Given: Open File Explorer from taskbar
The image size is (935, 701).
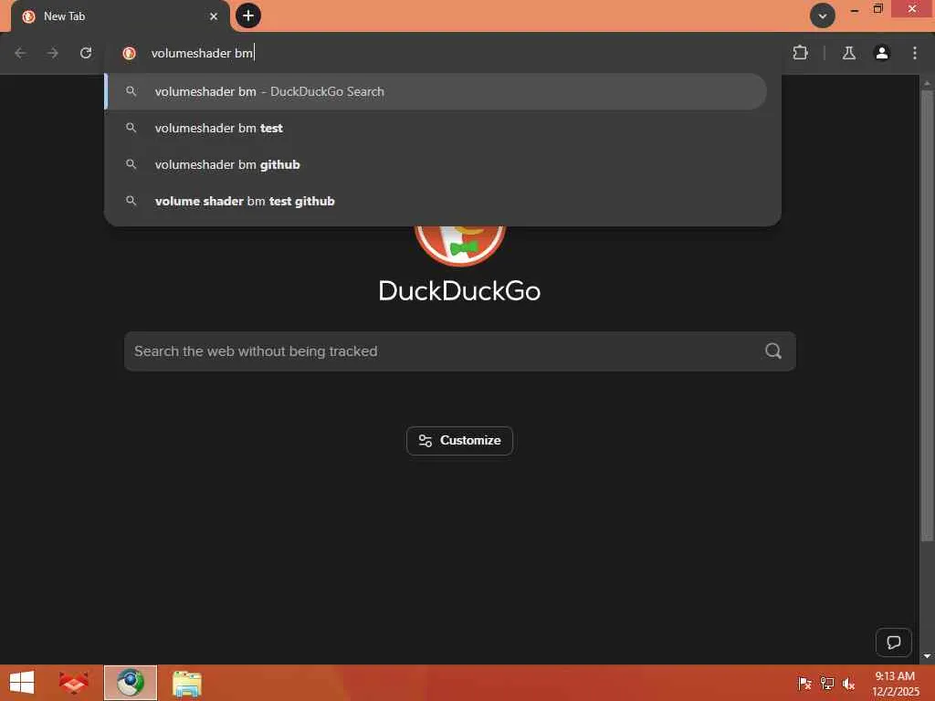Looking at the screenshot, I should (x=186, y=683).
